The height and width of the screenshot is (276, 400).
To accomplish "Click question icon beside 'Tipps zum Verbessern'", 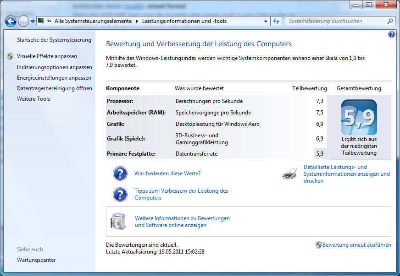I will [x=120, y=195].
